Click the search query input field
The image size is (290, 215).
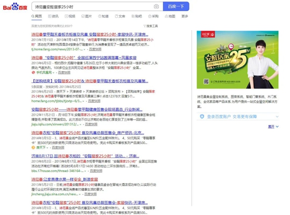click(92, 7)
